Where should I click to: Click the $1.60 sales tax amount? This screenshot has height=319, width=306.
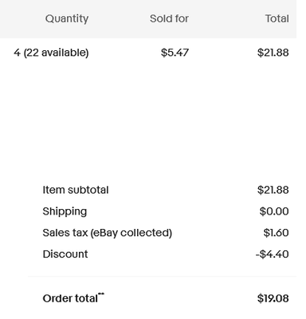point(276,233)
